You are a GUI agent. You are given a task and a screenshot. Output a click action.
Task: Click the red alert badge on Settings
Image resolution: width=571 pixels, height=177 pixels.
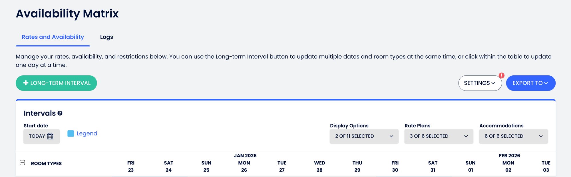[501, 75]
